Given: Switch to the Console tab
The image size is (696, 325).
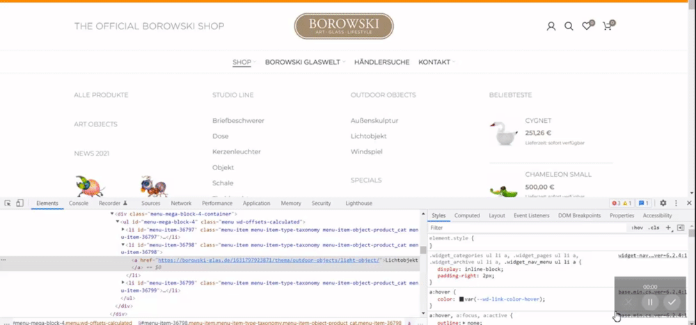Looking at the screenshot, I should tap(79, 203).
